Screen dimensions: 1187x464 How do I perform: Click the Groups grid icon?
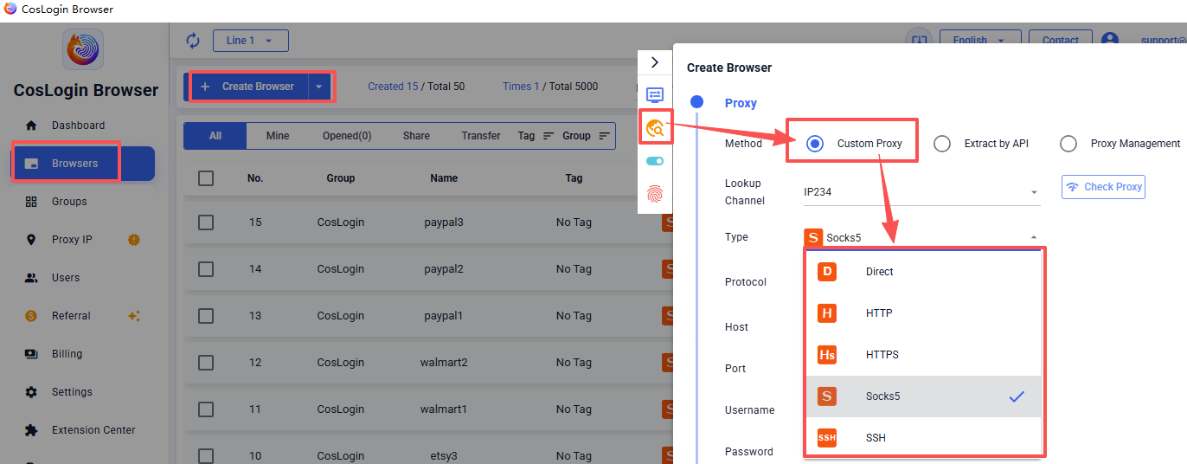(x=31, y=202)
